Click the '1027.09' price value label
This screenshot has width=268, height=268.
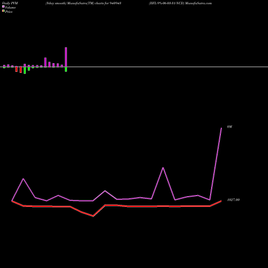[x=233, y=200]
